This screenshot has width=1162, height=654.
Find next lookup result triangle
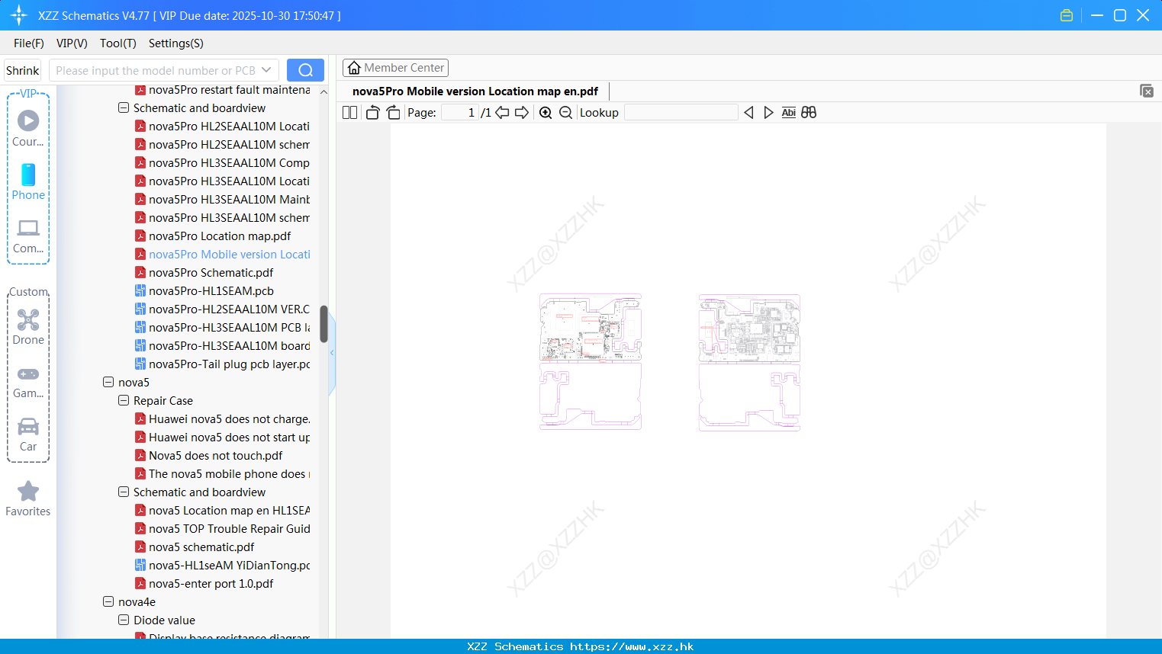(768, 112)
